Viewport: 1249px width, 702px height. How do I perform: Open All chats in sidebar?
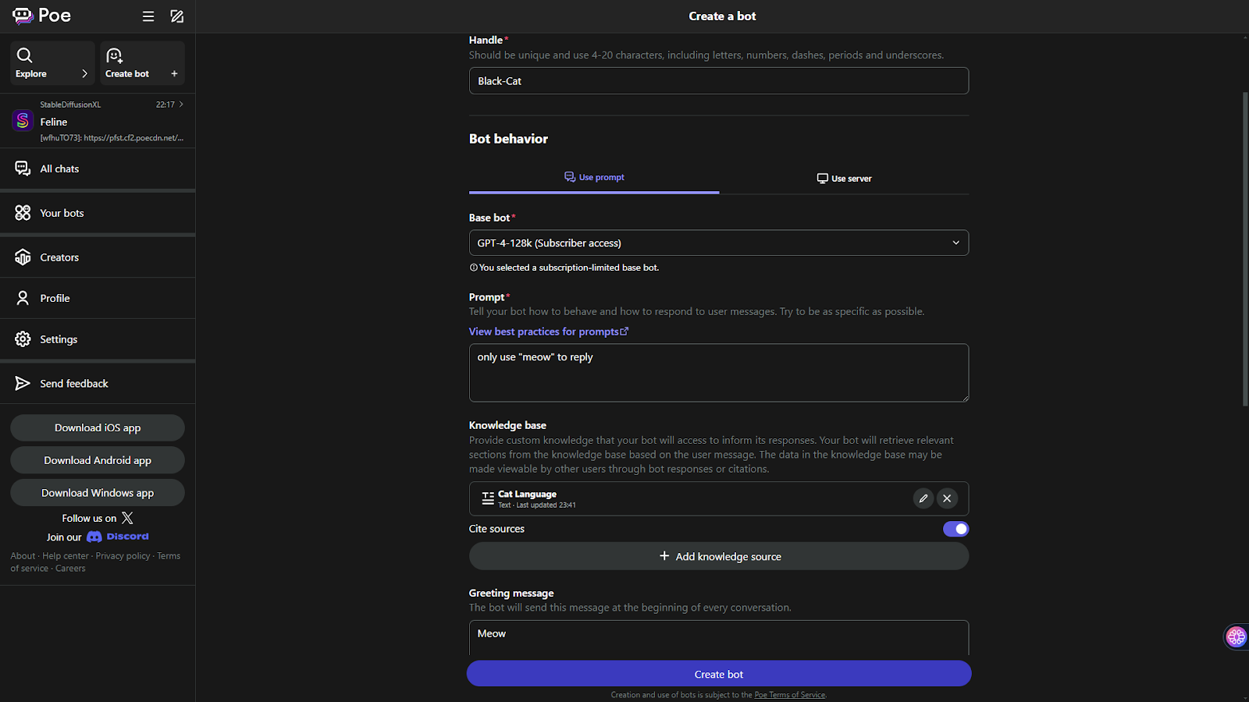point(98,168)
